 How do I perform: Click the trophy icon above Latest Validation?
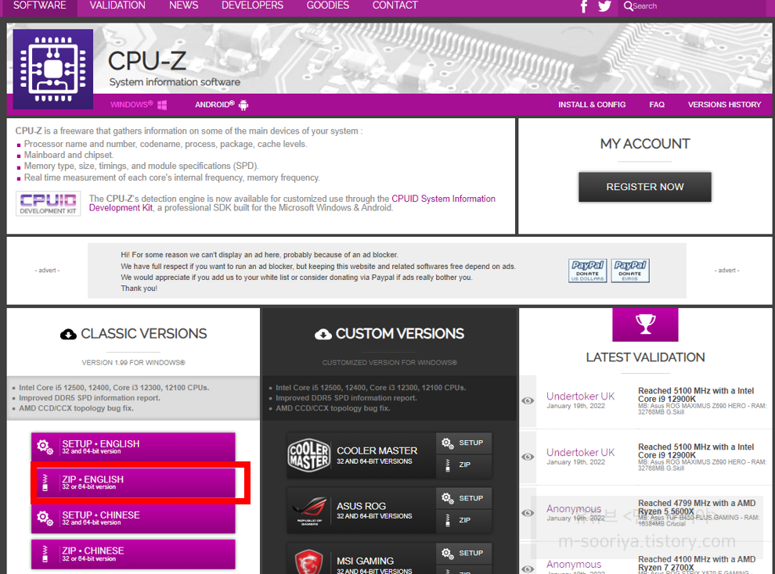tap(645, 325)
